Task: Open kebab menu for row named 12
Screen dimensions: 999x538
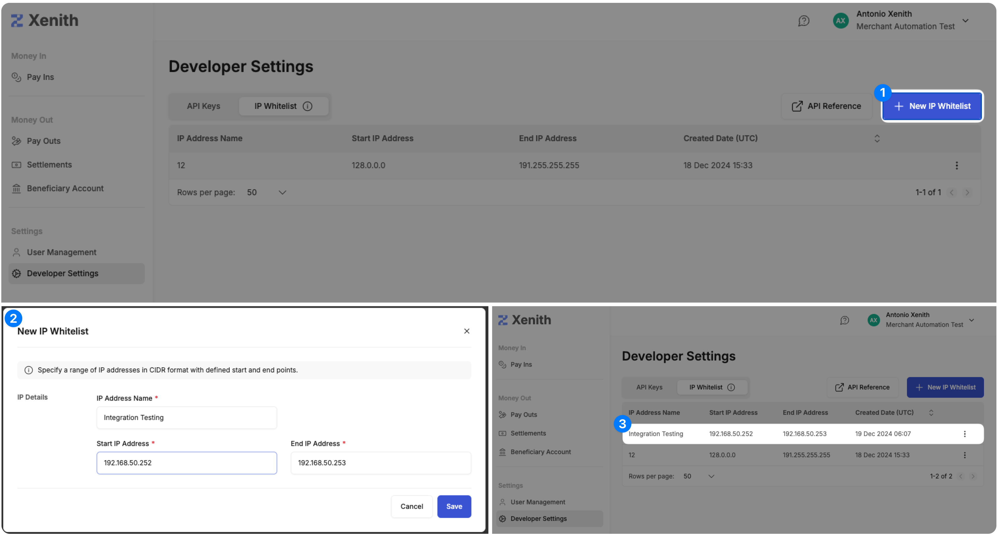Action: [x=956, y=166]
